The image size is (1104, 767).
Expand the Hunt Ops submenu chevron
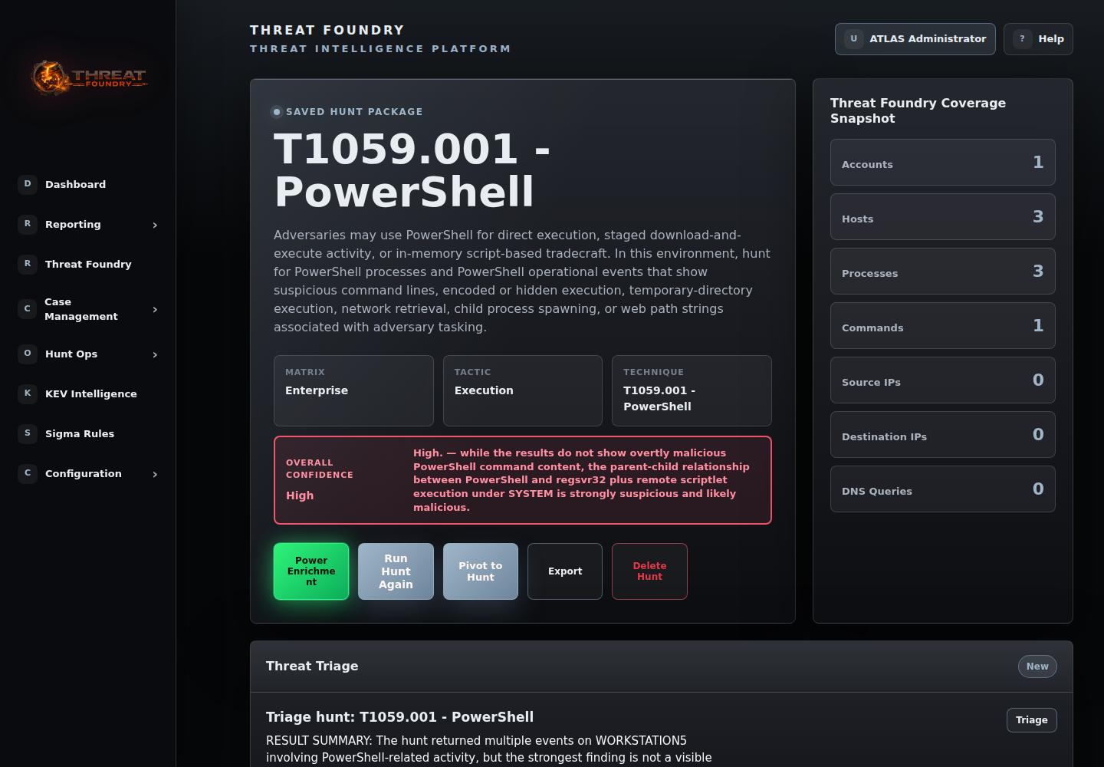click(x=155, y=354)
